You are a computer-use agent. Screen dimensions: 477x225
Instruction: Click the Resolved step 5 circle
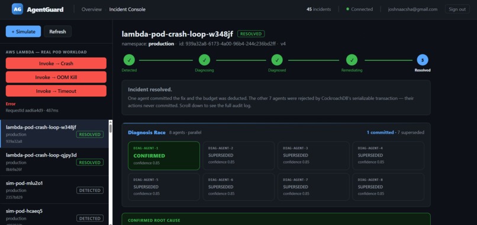click(423, 60)
